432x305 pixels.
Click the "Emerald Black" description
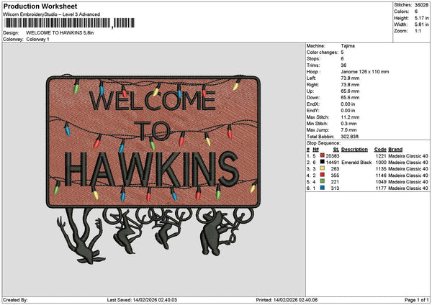click(x=356, y=163)
